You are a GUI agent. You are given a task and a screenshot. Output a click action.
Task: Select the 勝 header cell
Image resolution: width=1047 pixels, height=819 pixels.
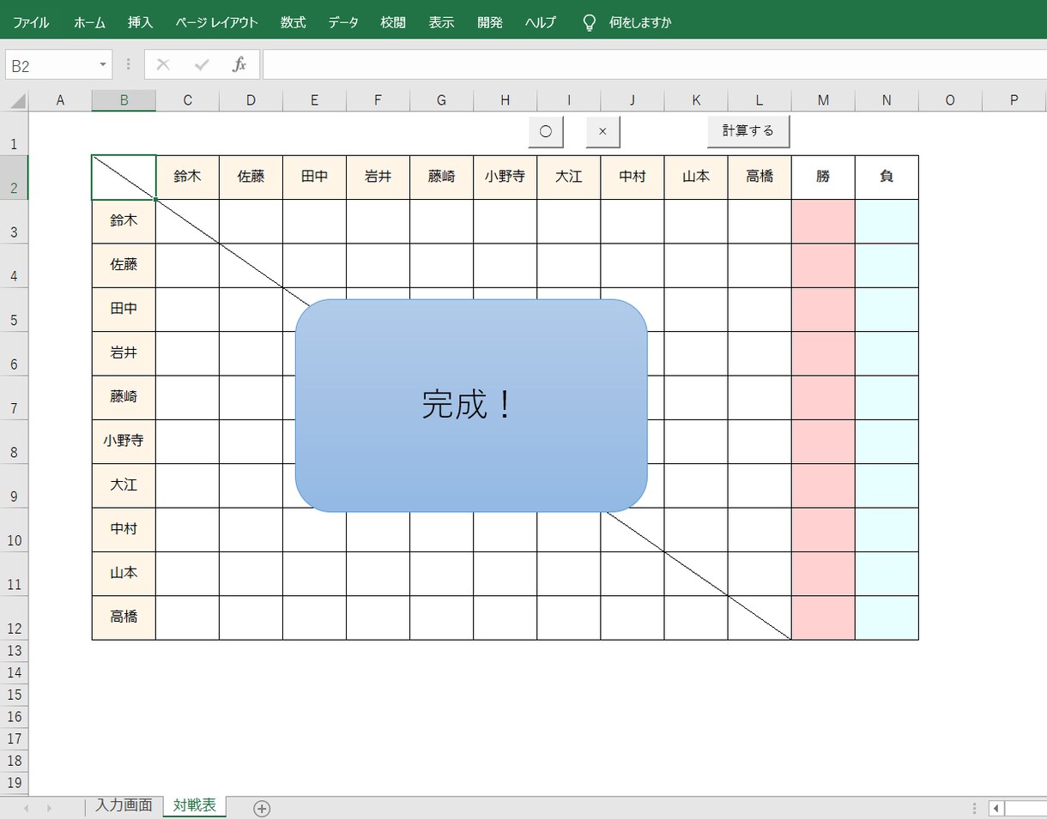coord(823,178)
